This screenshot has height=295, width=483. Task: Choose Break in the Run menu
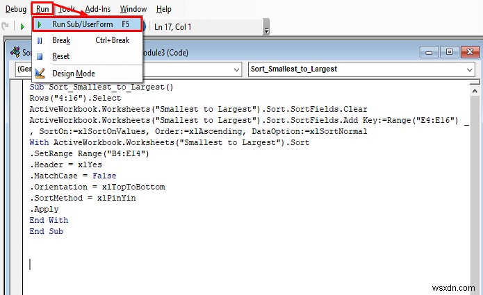click(87, 40)
